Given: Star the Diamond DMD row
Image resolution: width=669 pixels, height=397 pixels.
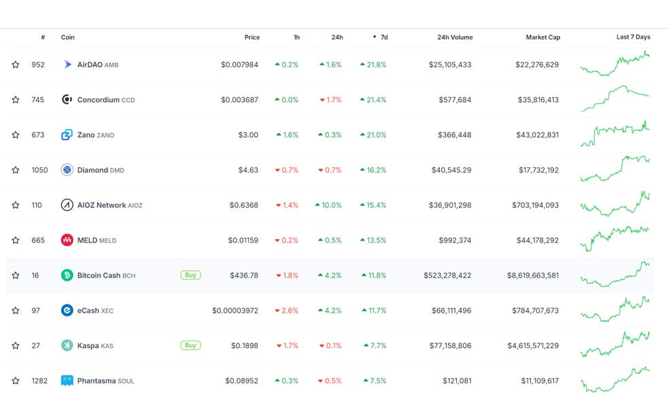Looking at the screenshot, I should pos(16,170).
